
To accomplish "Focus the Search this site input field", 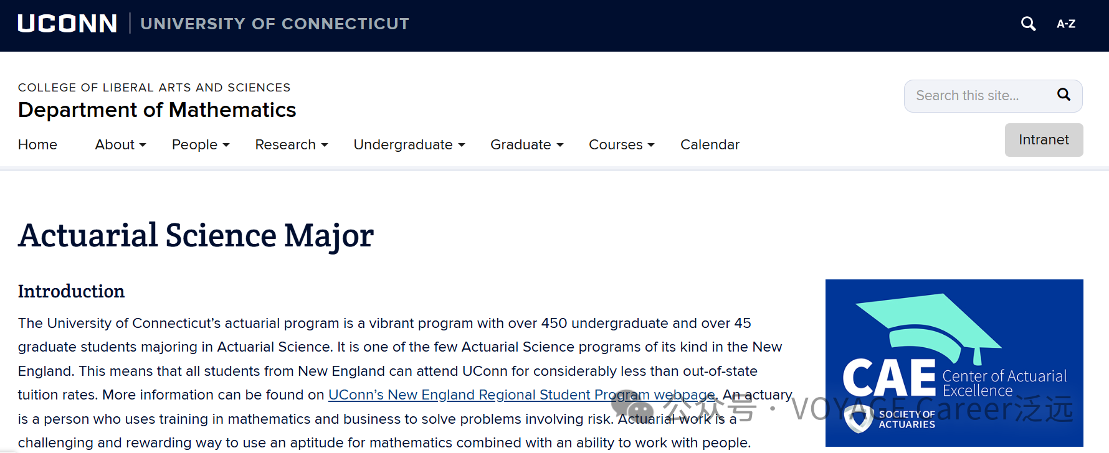I will (978, 96).
